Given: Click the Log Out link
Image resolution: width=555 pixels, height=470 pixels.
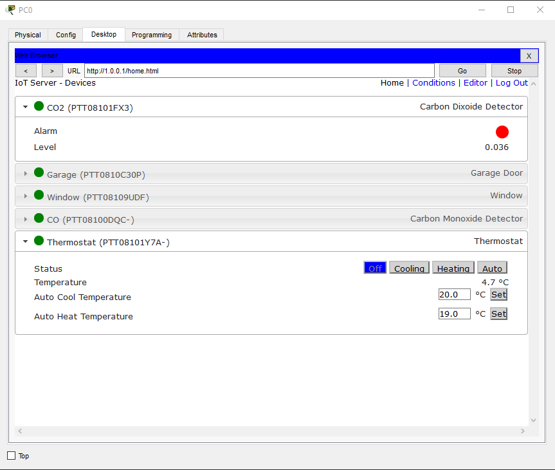Looking at the screenshot, I should pyautogui.click(x=511, y=82).
